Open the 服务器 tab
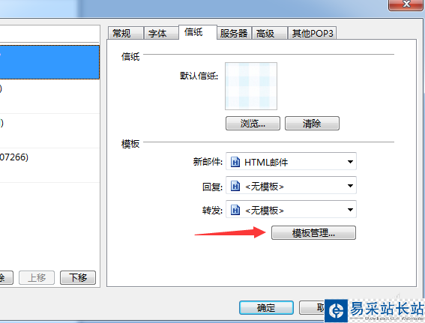This screenshot has height=323, width=425. coord(234,33)
